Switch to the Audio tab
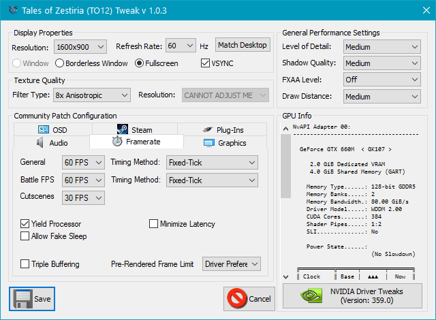Image resolution: width=436 pixels, height=320 pixels. click(x=52, y=142)
